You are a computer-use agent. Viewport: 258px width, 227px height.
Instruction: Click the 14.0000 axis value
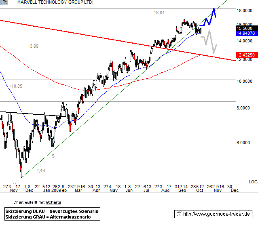coord(244,41)
